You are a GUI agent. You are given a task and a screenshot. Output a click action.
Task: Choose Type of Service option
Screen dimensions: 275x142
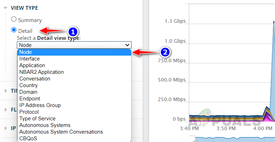pyautogui.click(x=37, y=119)
